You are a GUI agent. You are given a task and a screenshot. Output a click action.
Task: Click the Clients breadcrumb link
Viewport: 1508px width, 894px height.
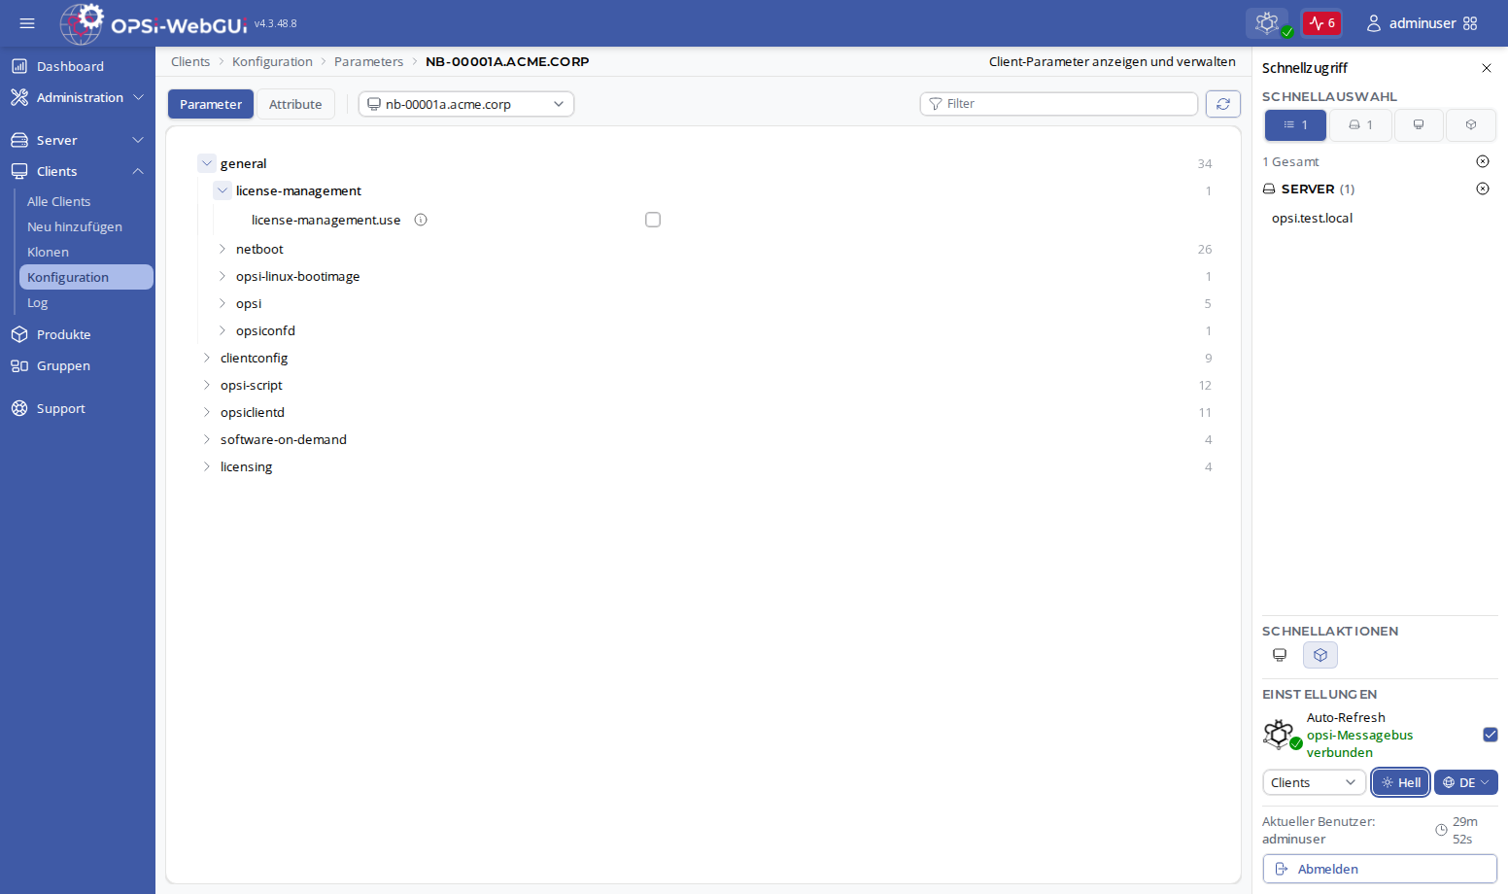[190, 61]
